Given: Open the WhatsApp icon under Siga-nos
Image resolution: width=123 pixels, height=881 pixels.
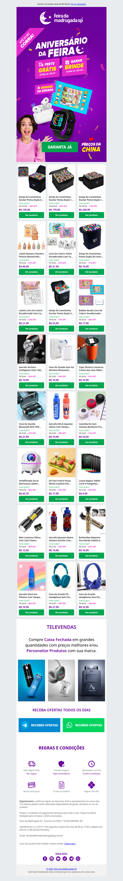Looking at the screenshot, I should coord(78,858).
